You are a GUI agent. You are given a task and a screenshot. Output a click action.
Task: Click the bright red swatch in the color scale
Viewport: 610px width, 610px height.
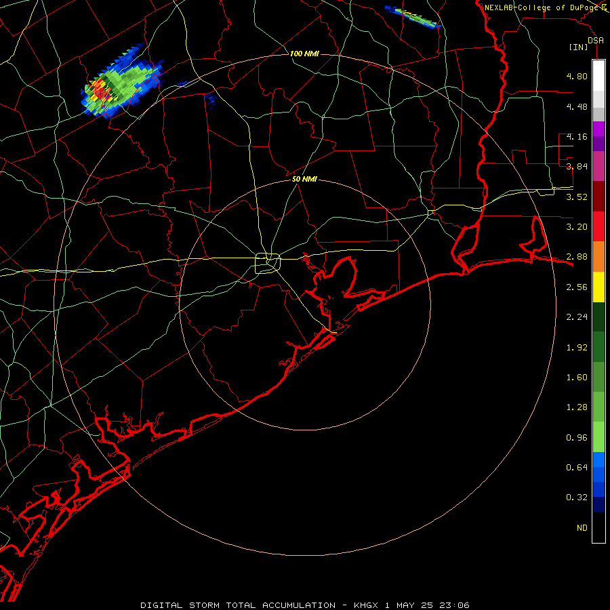[x=598, y=226]
